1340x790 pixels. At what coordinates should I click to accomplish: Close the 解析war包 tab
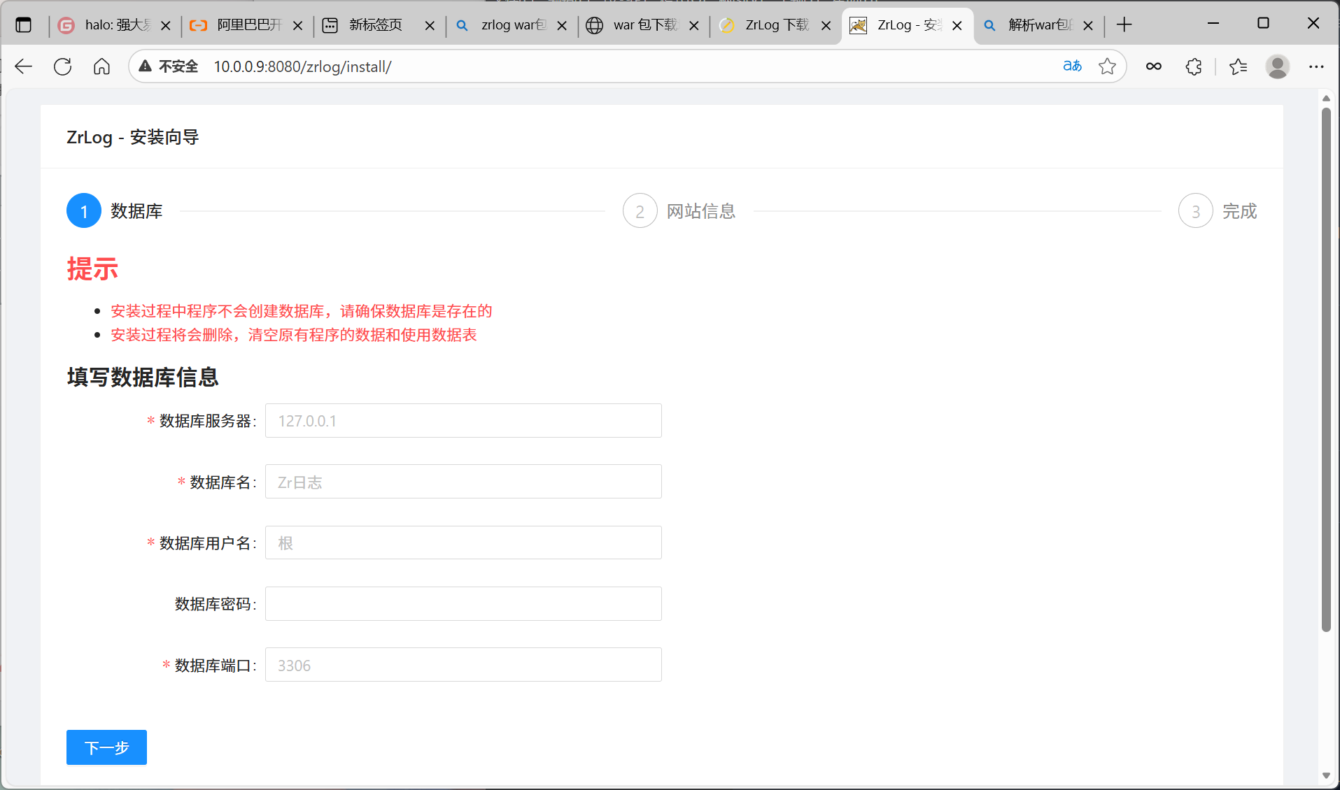point(1088,26)
